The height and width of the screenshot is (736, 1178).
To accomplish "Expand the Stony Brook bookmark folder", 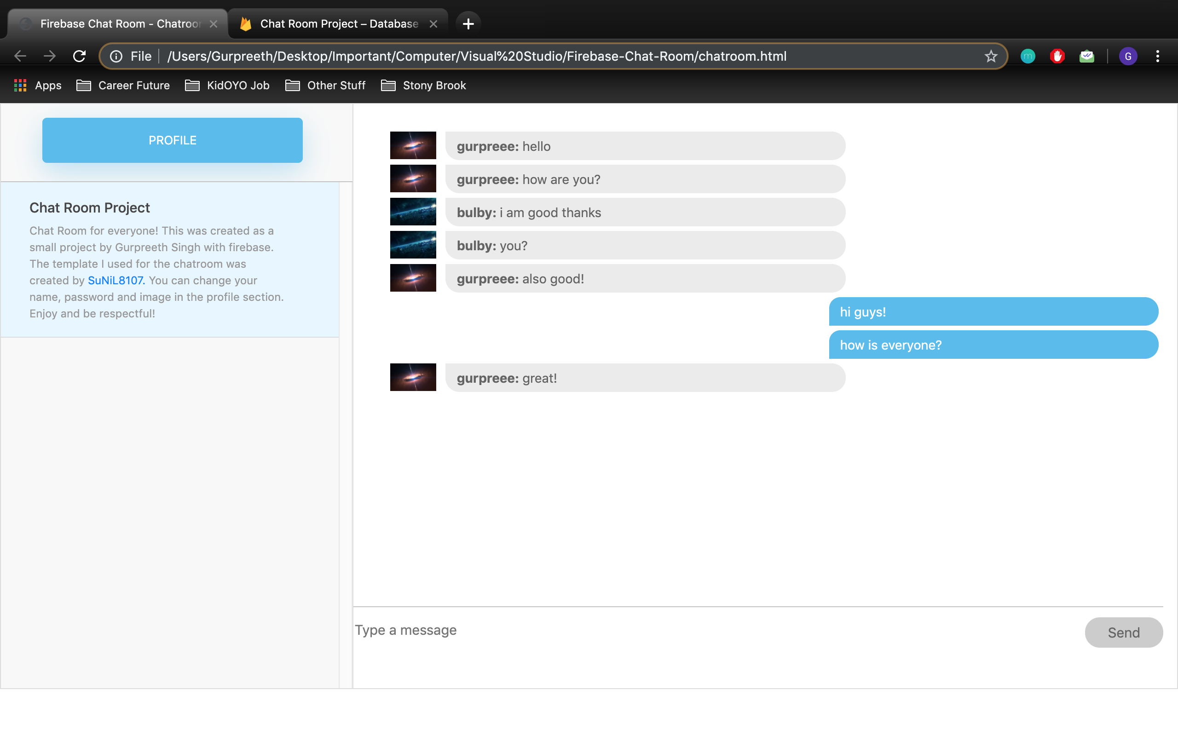I will click(423, 86).
